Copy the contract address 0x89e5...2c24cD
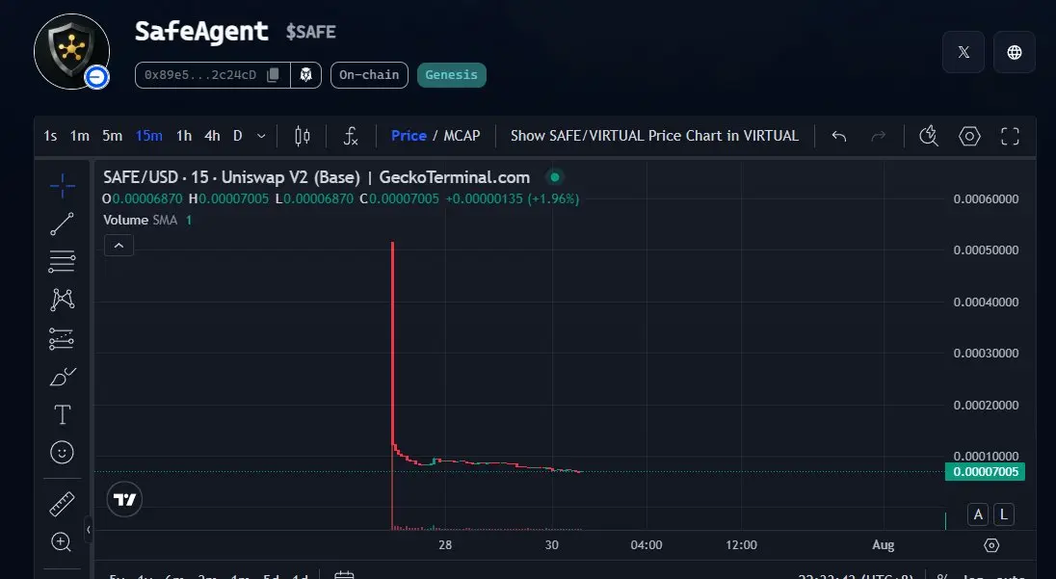The height and width of the screenshot is (579, 1056). click(273, 75)
